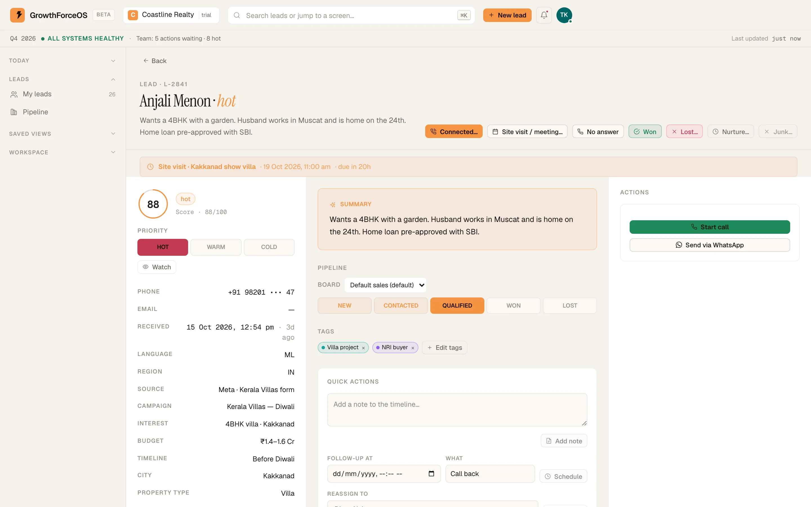Select the LOST pipeline stage
Viewport: 811px width, 507px height.
570,306
